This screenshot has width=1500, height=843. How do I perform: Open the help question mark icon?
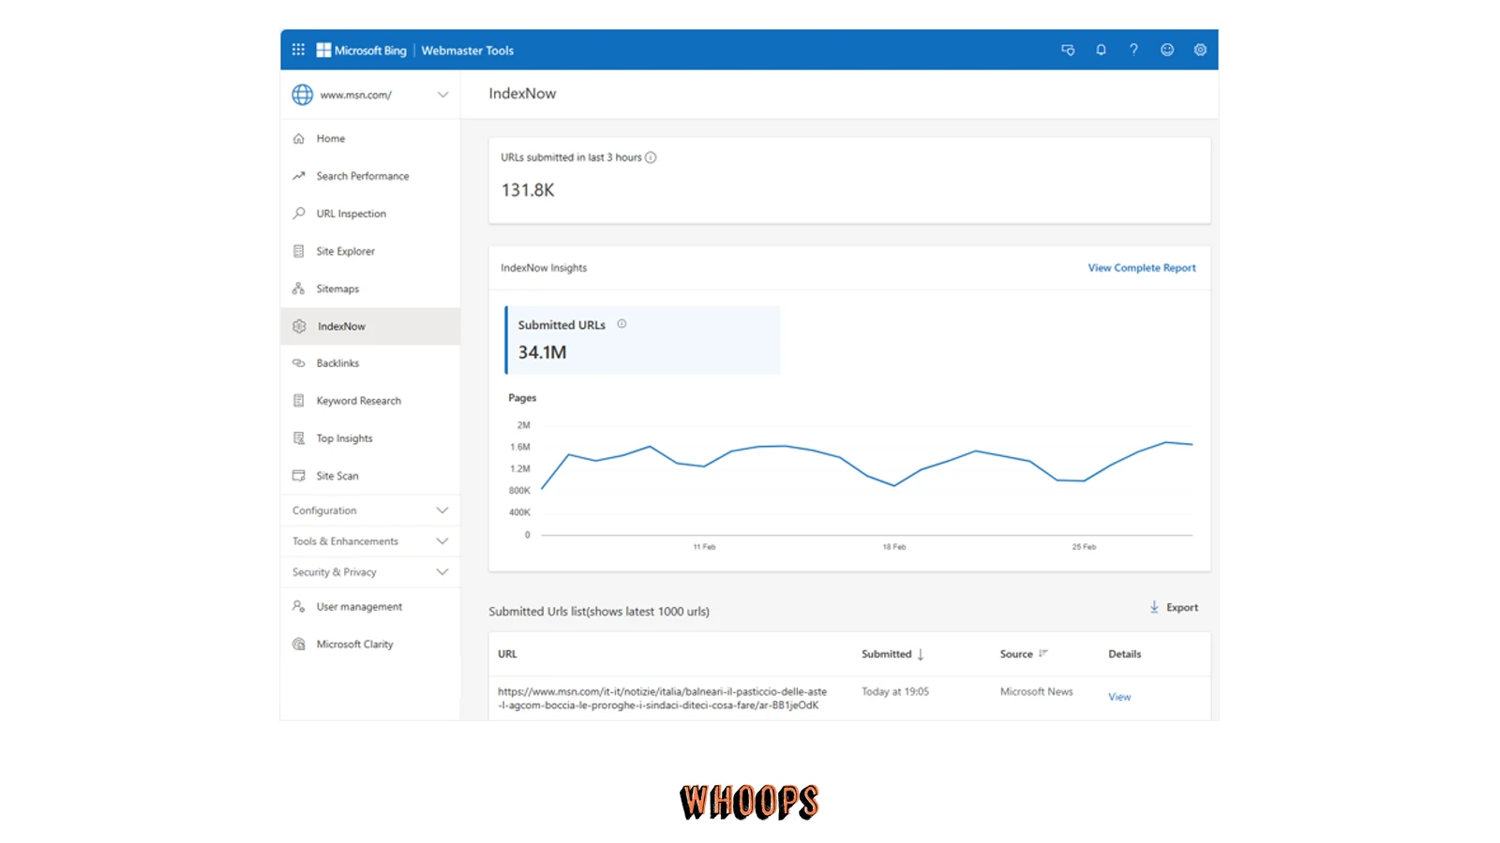click(x=1133, y=50)
